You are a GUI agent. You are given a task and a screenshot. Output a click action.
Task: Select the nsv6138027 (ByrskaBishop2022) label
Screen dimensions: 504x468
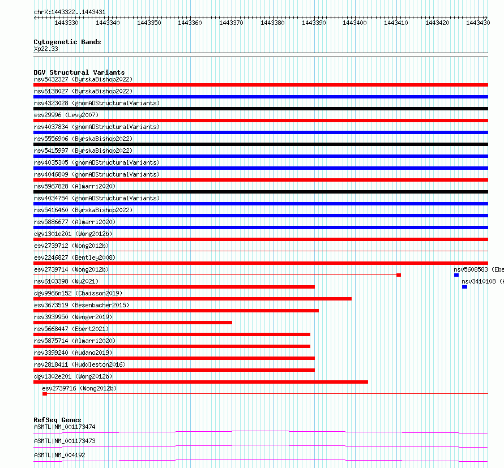pos(83,91)
